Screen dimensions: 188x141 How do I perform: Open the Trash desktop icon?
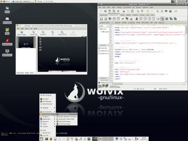(x=7, y=31)
